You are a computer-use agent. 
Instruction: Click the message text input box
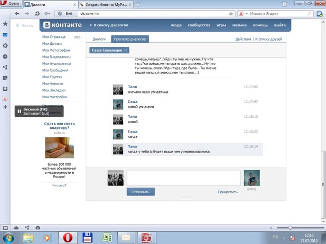183,178
